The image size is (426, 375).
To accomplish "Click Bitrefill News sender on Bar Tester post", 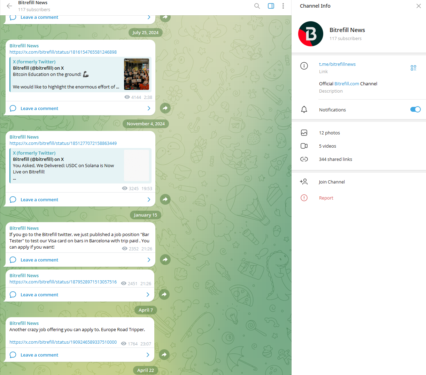I will 24,228.
